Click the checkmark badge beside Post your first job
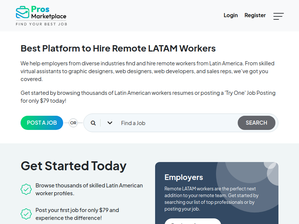299x224 pixels. 26,214
